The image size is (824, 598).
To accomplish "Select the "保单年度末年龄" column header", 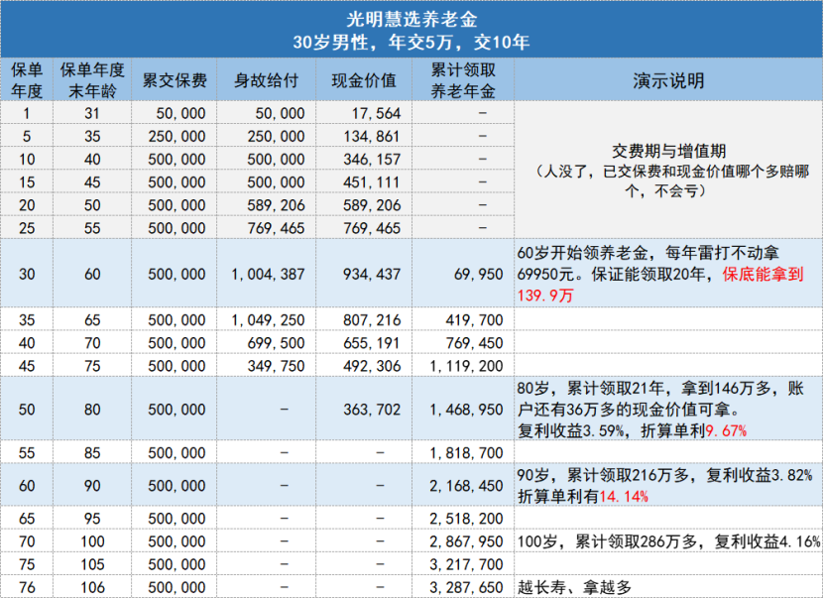I will (92, 80).
